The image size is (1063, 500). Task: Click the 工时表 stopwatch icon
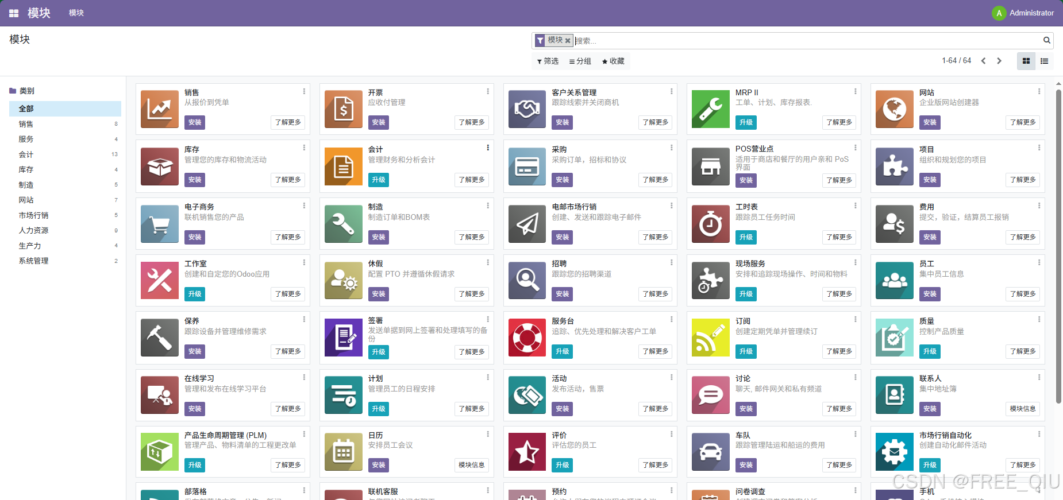(x=711, y=224)
